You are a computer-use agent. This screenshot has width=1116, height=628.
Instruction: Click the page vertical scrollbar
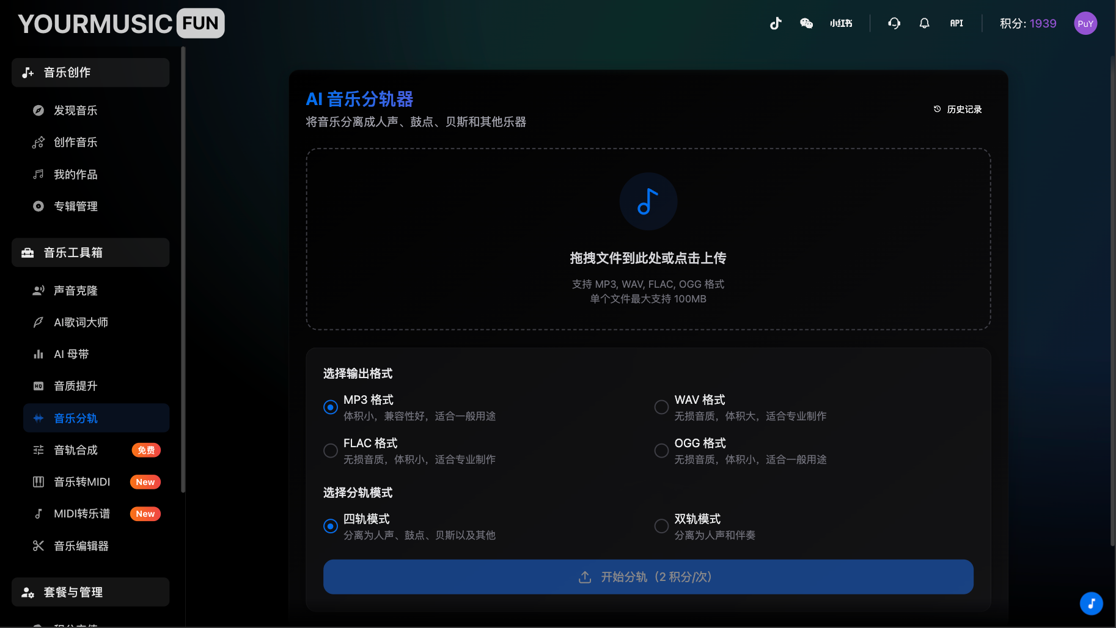point(1112,301)
